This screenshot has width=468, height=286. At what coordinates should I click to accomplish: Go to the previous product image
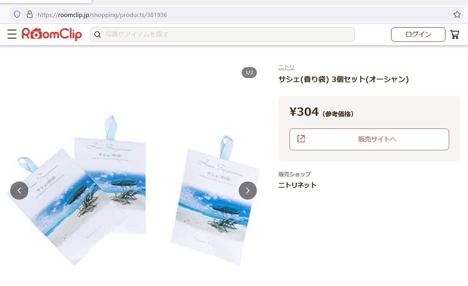19,191
